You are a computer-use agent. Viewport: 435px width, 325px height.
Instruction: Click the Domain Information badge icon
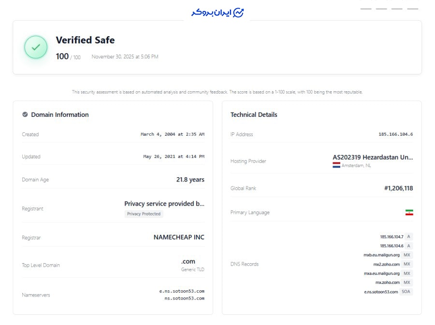coord(25,114)
